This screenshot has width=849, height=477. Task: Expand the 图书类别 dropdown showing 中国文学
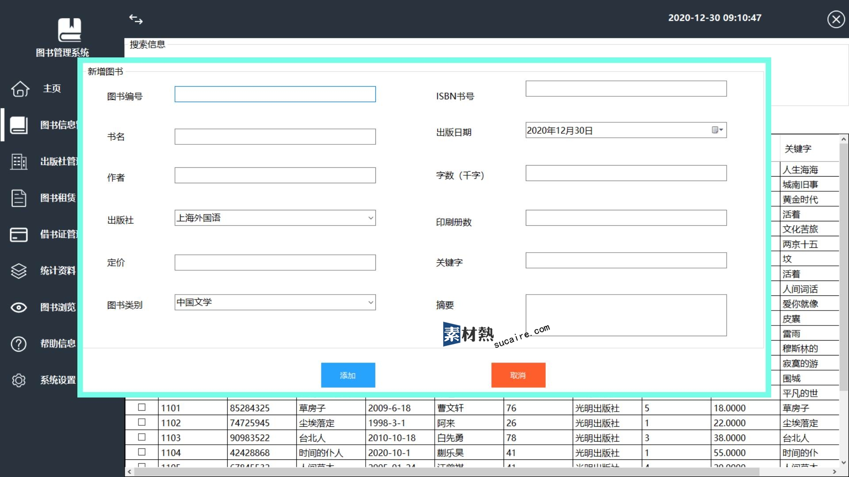[275, 302]
